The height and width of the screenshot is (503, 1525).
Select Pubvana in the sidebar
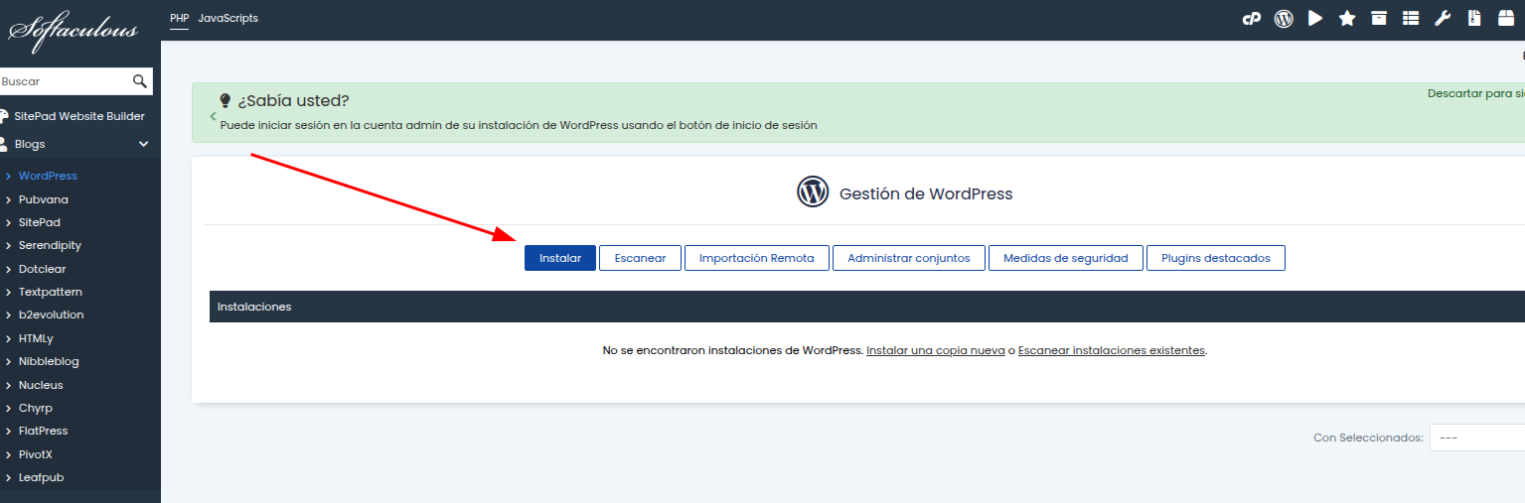pyautogui.click(x=44, y=199)
